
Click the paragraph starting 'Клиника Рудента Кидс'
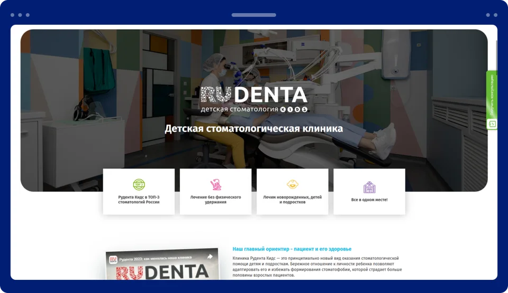click(317, 267)
